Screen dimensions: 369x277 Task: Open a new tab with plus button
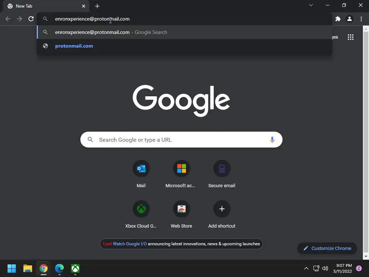[97, 6]
